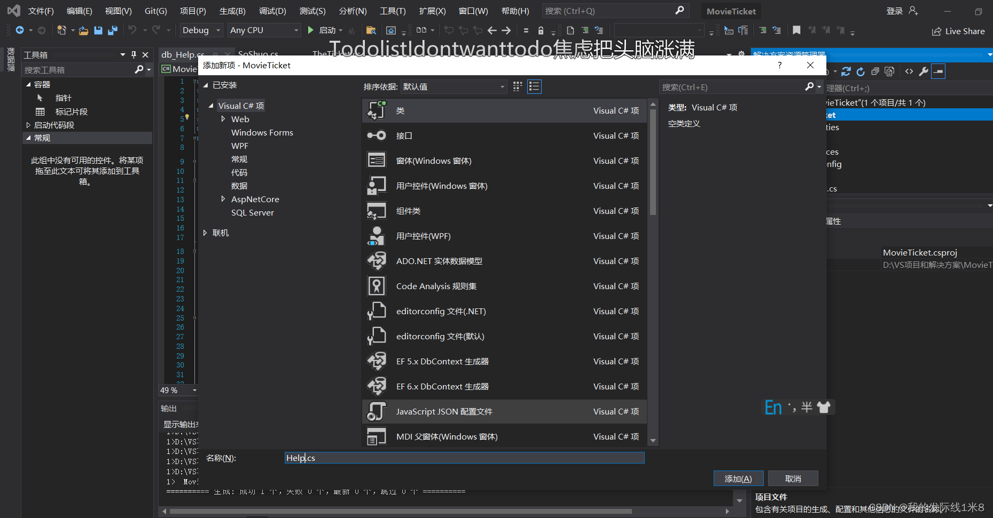Expand 启动代码段 in the toolbox
The width and height of the screenshot is (993, 518).
coord(28,125)
